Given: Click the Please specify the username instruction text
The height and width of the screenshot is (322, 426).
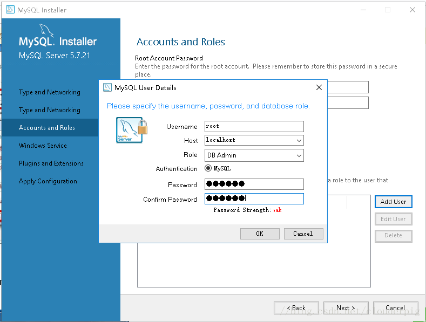Looking at the screenshot, I should coord(208,106).
